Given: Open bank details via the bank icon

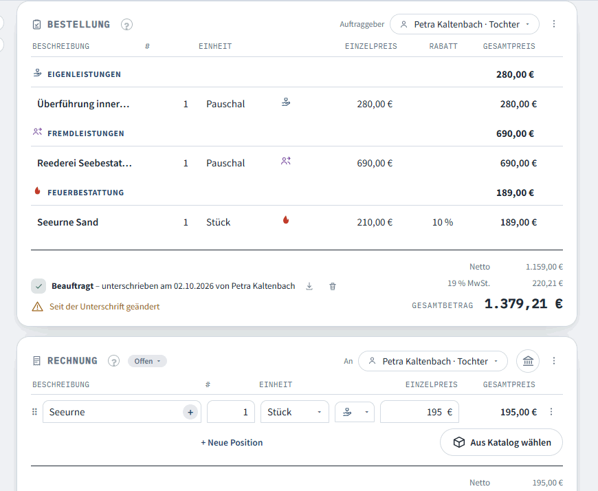Looking at the screenshot, I should tap(528, 361).
